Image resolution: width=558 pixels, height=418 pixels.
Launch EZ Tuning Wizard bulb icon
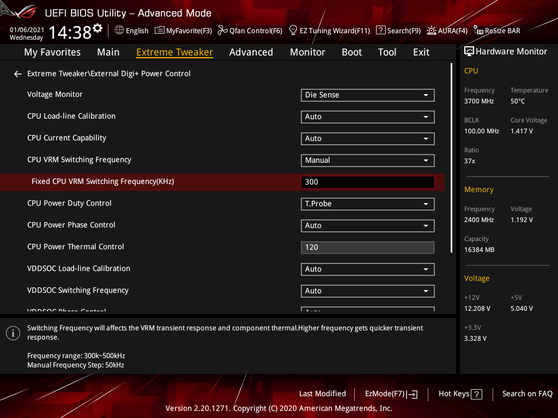(x=293, y=30)
